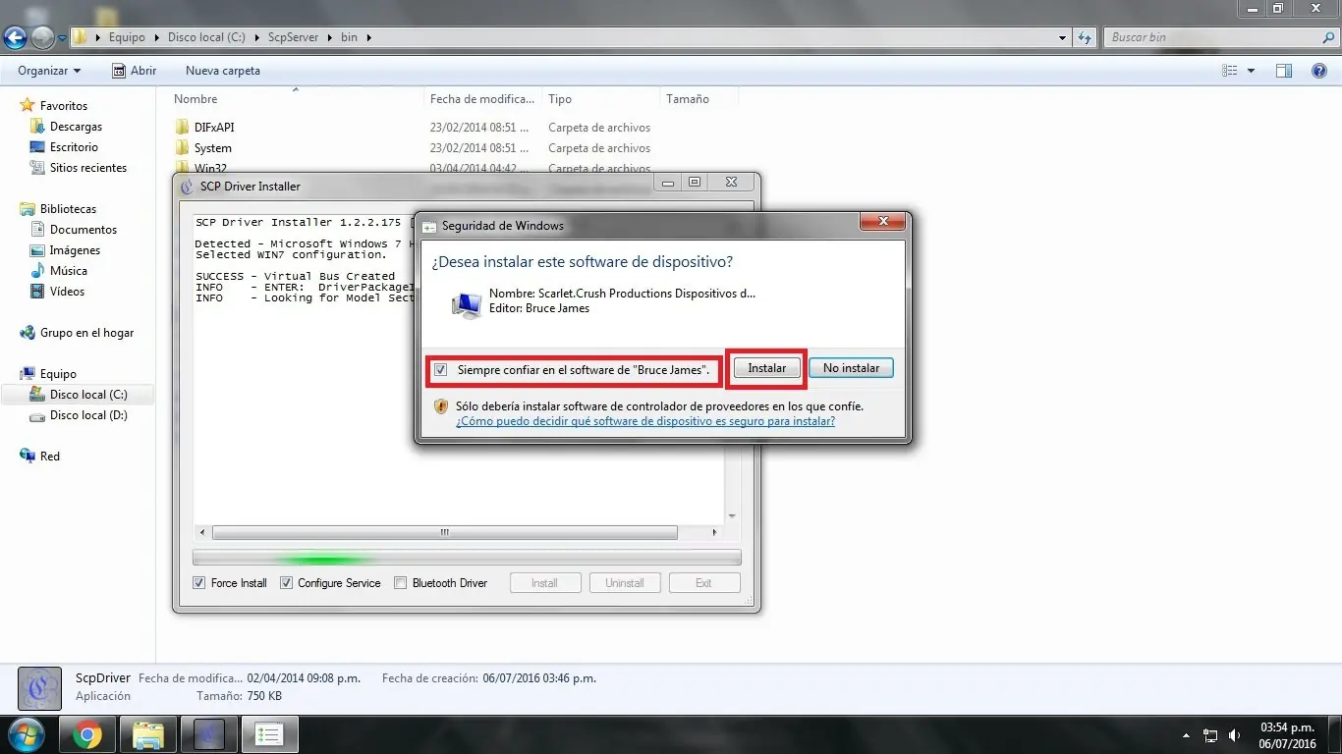This screenshot has width=1342, height=754.
Task: Click the green installer progress bar
Action: pyautogui.click(x=467, y=559)
